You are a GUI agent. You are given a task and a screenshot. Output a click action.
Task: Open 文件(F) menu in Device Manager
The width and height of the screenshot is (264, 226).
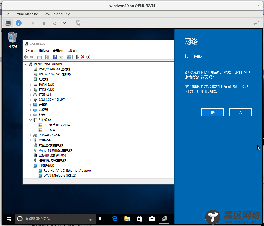(x=30, y=51)
